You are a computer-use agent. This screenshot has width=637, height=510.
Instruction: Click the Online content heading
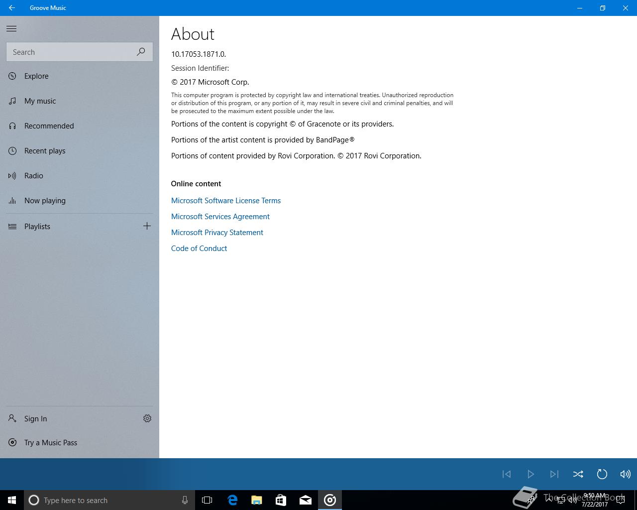coord(196,184)
